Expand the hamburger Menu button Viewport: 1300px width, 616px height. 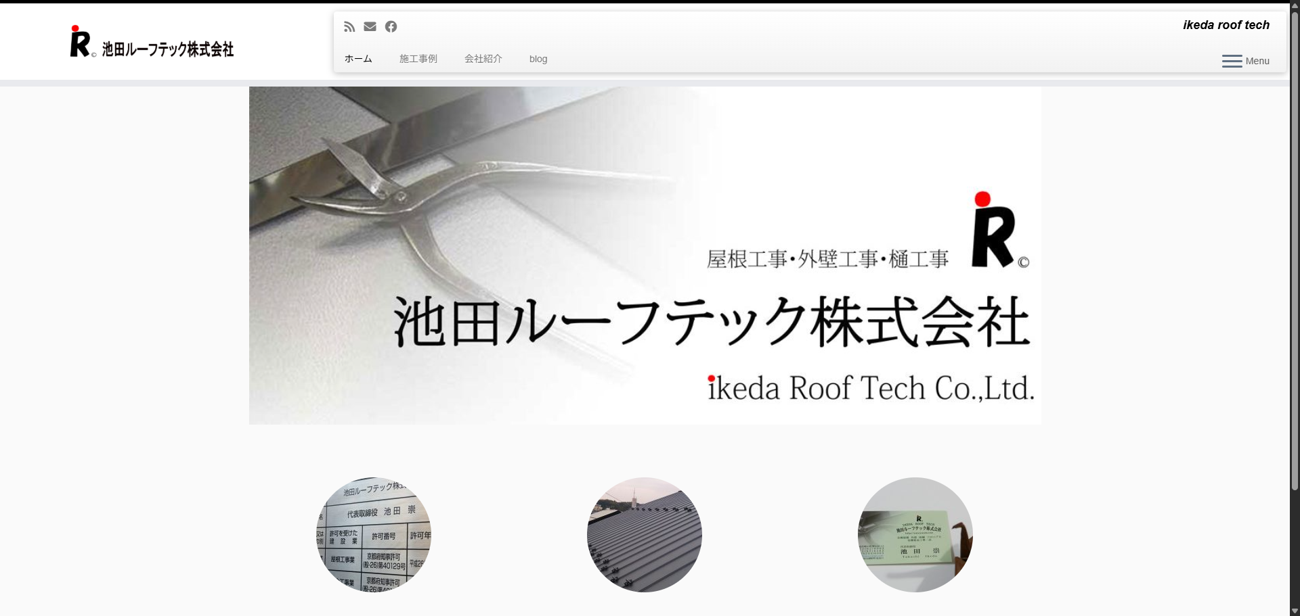(x=1244, y=61)
